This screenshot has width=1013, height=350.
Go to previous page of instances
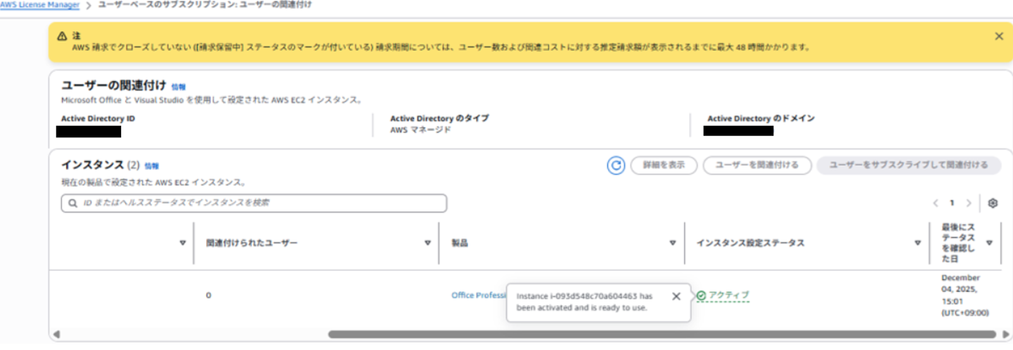(936, 203)
